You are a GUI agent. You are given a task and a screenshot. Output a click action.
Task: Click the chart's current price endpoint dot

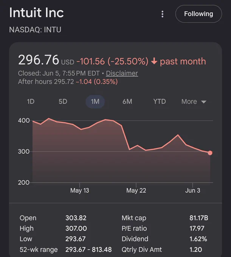(x=210, y=153)
